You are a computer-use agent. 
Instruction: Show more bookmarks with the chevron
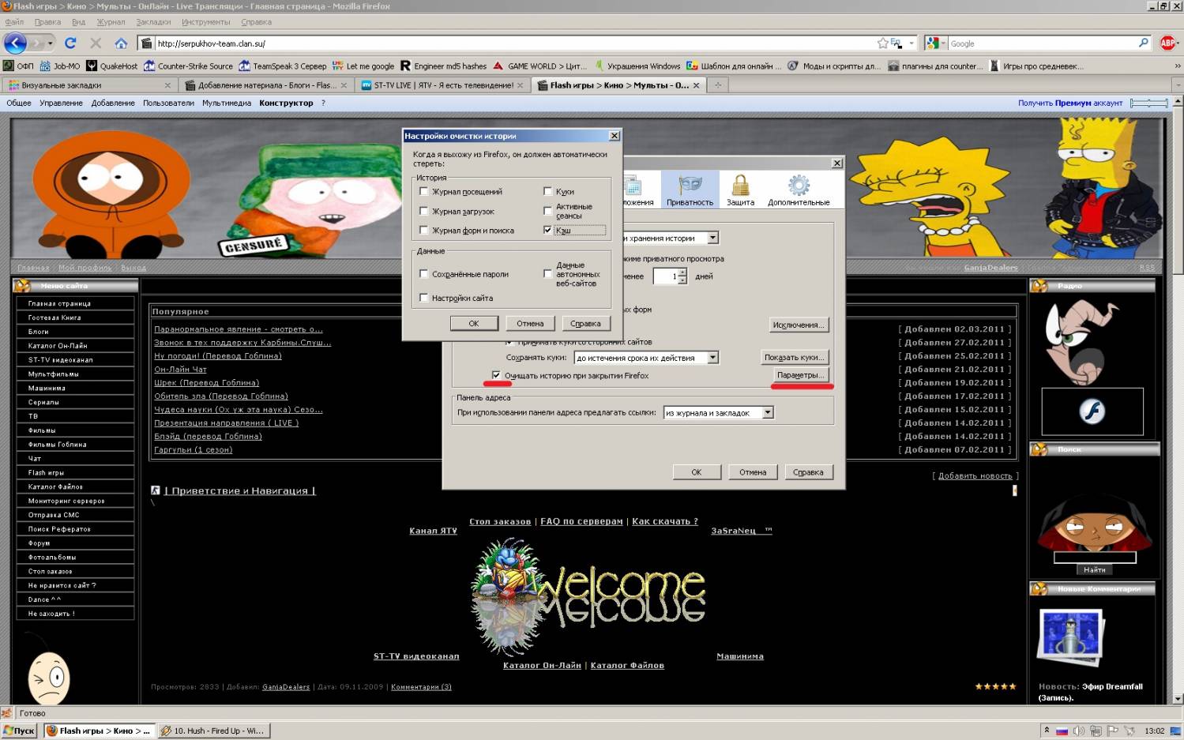click(x=1177, y=66)
